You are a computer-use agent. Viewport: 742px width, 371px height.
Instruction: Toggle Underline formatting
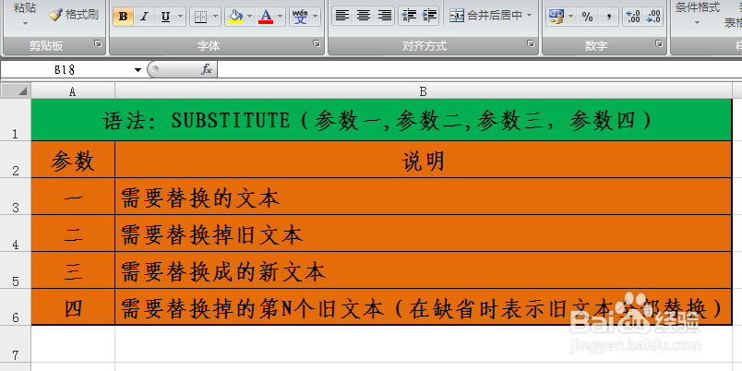(x=165, y=17)
